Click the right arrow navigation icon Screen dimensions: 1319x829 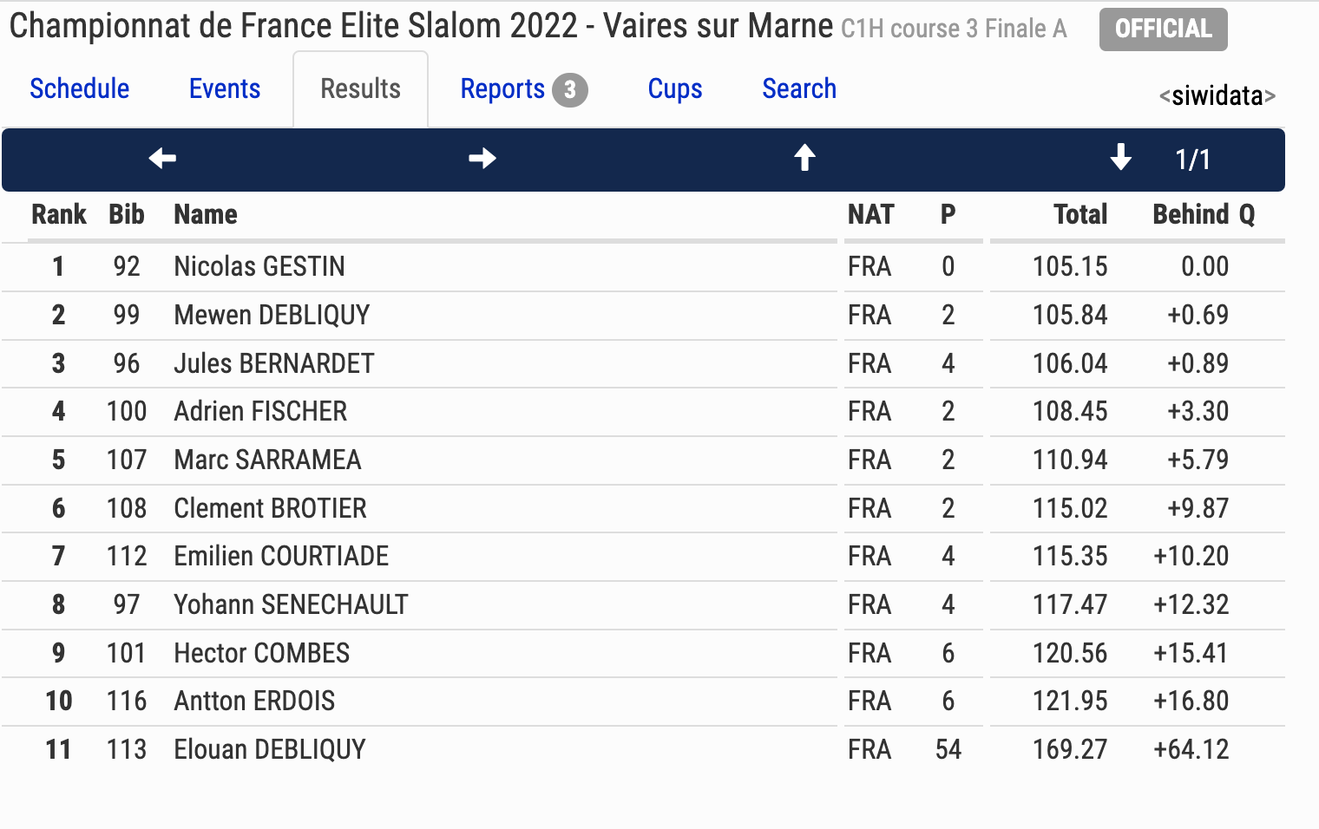(x=482, y=159)
